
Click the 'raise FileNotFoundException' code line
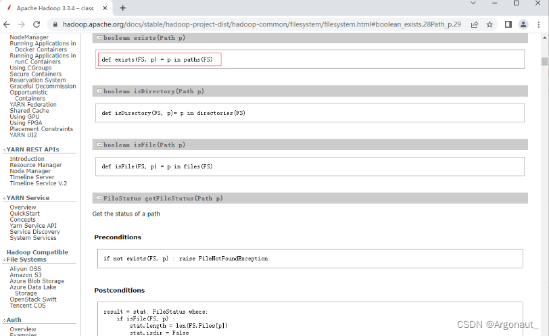tap(223, 259)
